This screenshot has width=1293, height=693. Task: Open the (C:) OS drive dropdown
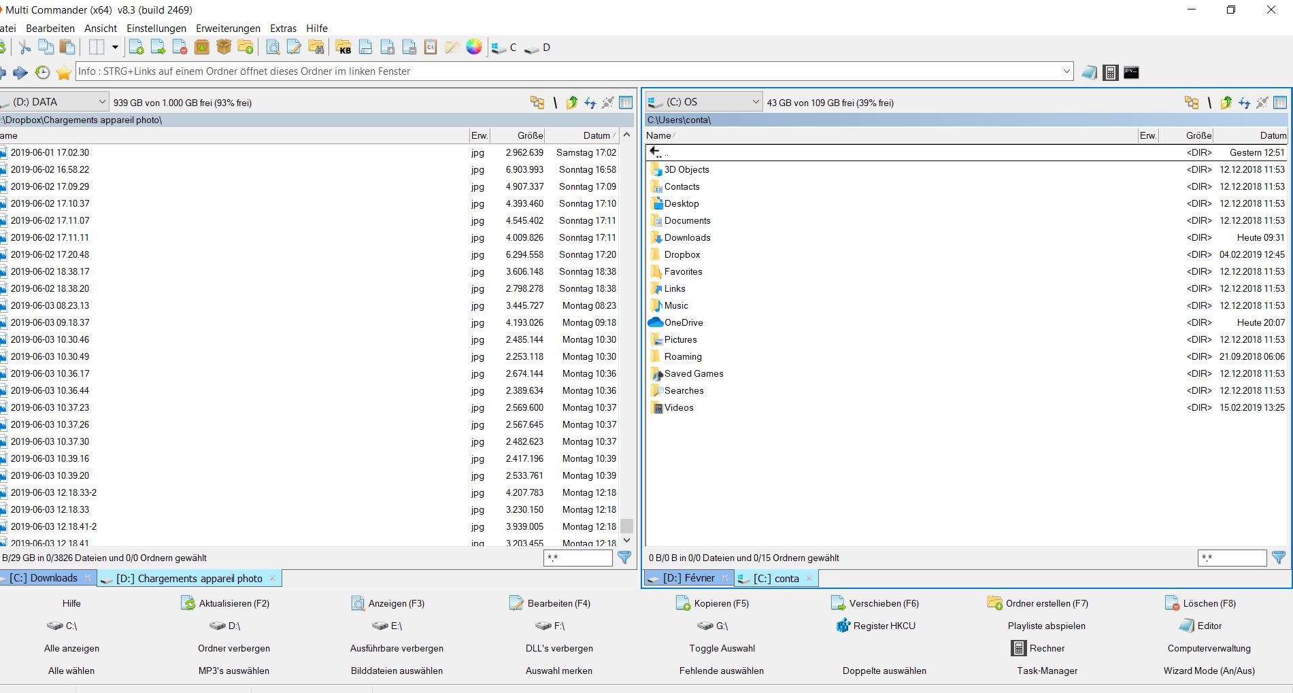755,102
